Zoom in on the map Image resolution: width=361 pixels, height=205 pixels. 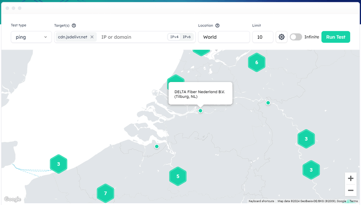click(351, 178)
